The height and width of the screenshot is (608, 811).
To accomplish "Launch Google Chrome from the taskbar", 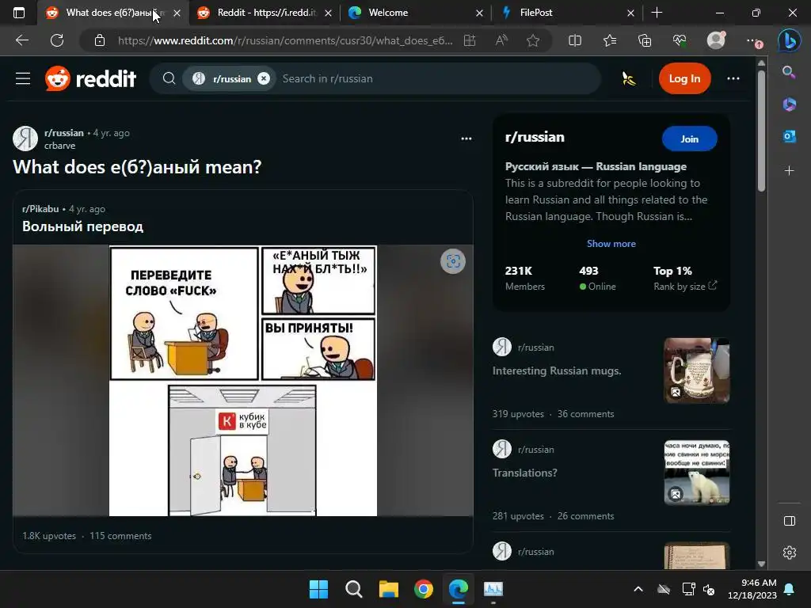I will point(424,589).
